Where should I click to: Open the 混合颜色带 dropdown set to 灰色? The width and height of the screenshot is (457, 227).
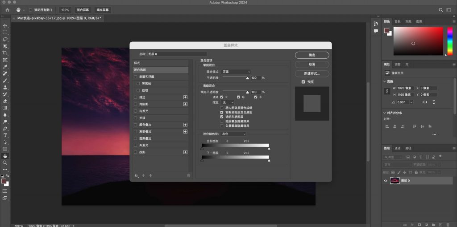coord(233,134)
